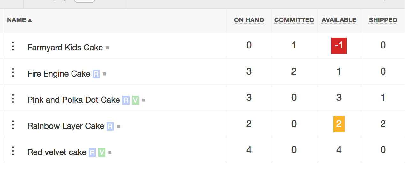Click the AVAILABLE column header

339,20
